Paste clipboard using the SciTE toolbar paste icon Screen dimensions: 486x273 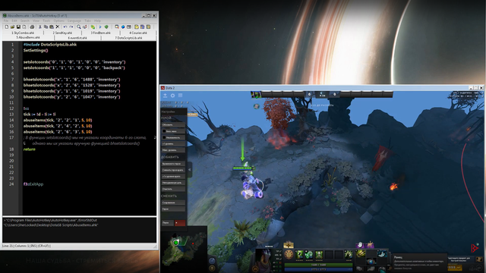click(x=52, y=27)
